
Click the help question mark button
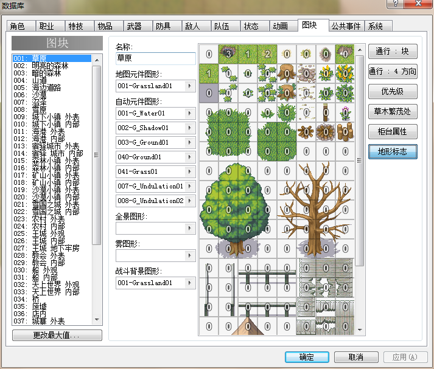395,4
